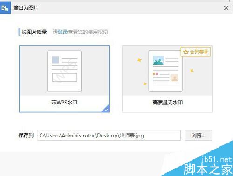Click the 保存到 label
The width and height of the screenshot is (233, 176).
tap(26, 136)
